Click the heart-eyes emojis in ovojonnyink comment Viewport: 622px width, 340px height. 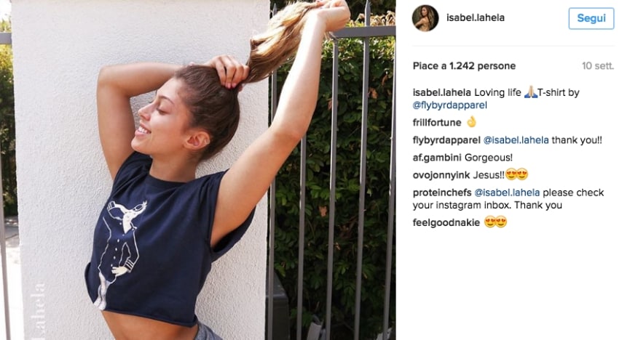click(517, 174)
